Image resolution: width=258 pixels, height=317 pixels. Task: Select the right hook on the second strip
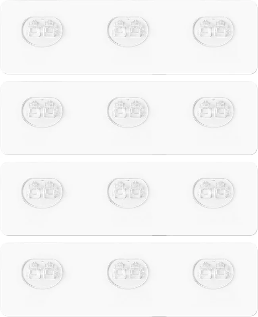pos(214,112)
